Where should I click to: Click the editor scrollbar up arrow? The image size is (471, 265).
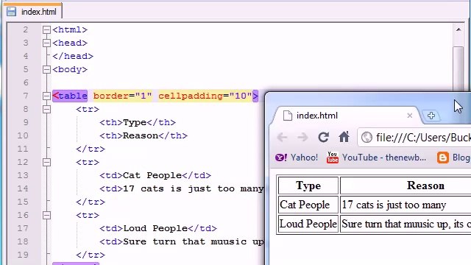click(x=458, y=29)
